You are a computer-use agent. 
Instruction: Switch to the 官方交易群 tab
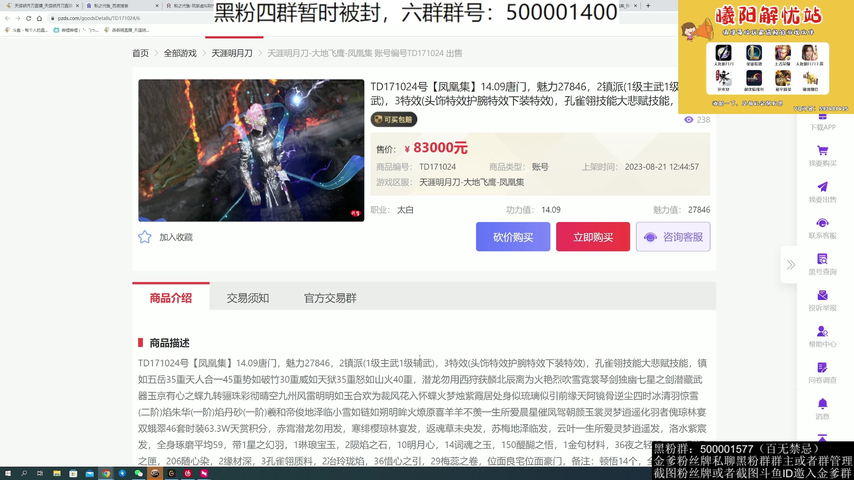coord(330,298)
